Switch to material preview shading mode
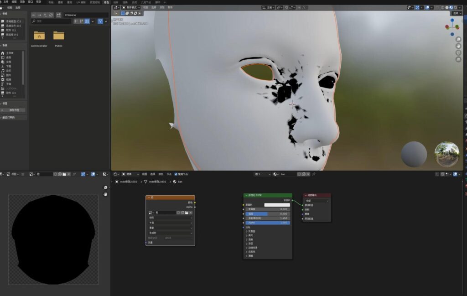The image size is (467, 296). point(451,8)
